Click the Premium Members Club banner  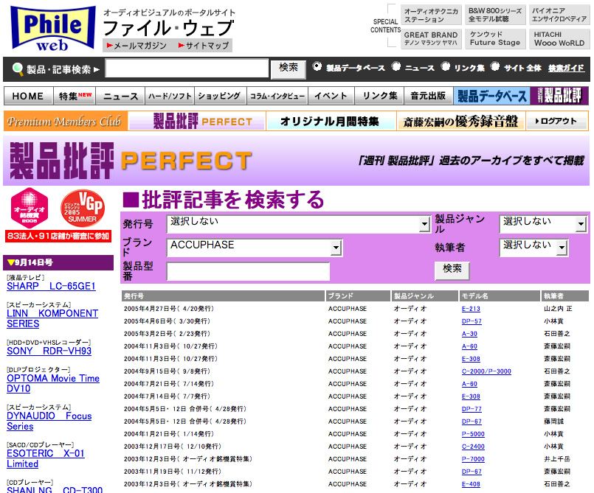pyautogui.click(x=65, y=121)
